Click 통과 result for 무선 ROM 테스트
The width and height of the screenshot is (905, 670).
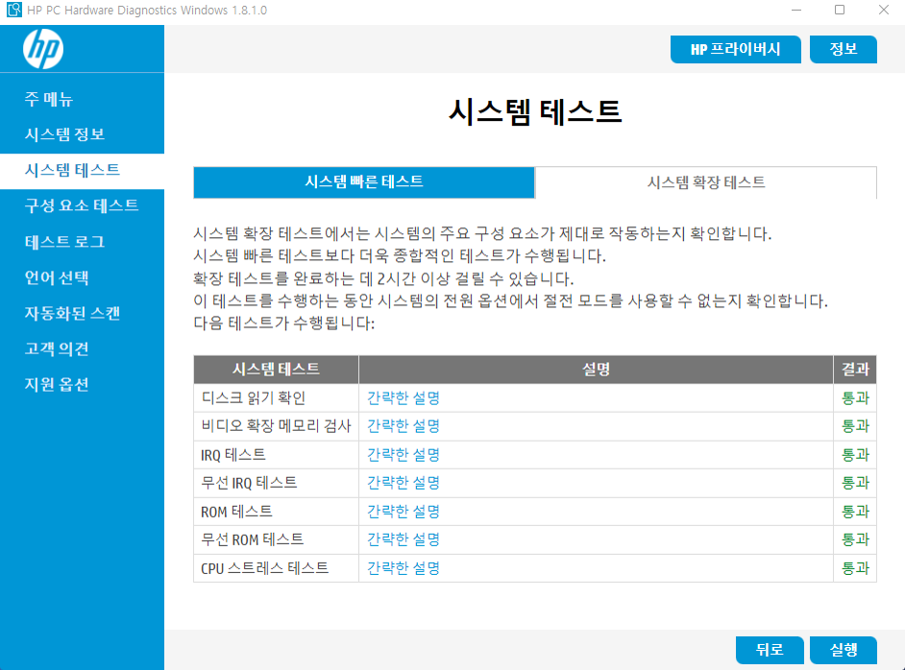[855, 539]
